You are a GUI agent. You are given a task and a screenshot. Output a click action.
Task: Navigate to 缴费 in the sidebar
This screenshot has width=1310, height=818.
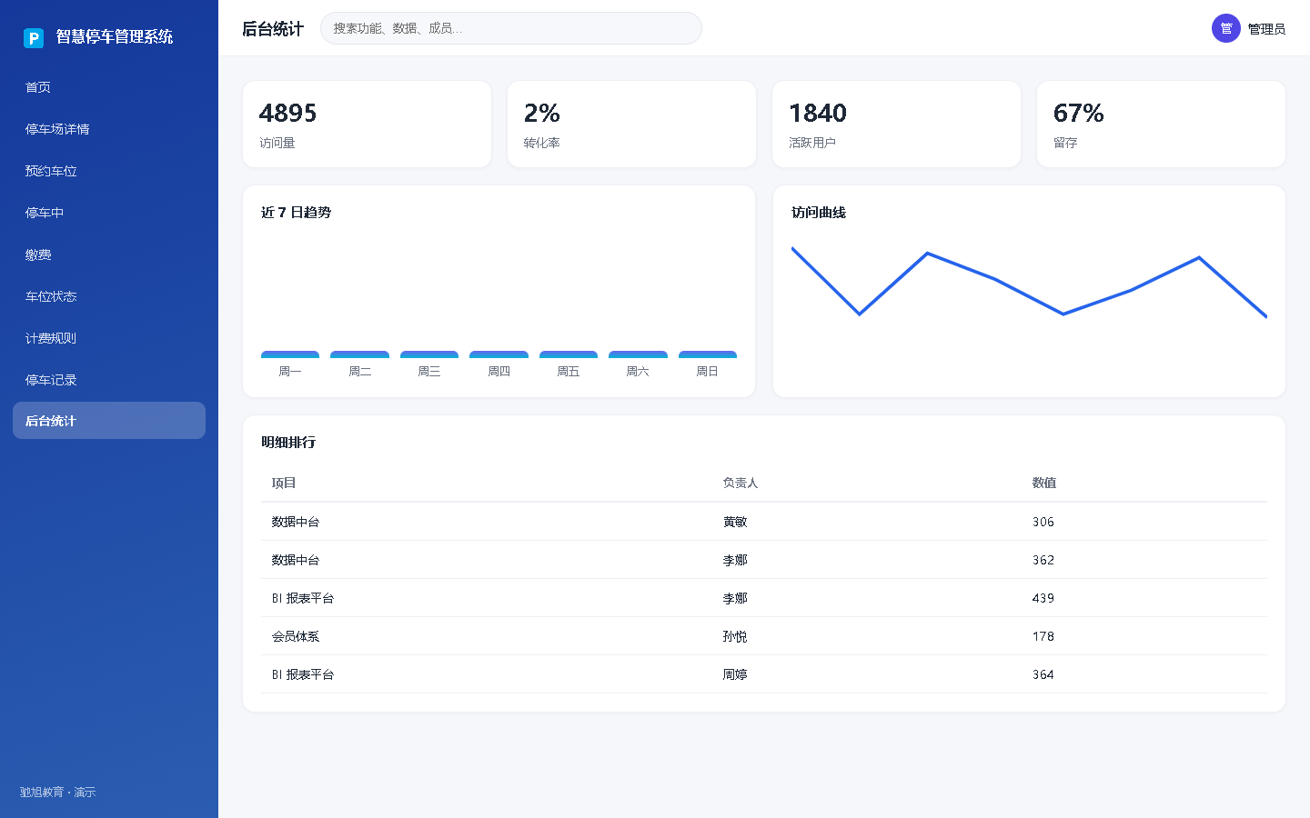click(x=109, y=254)
